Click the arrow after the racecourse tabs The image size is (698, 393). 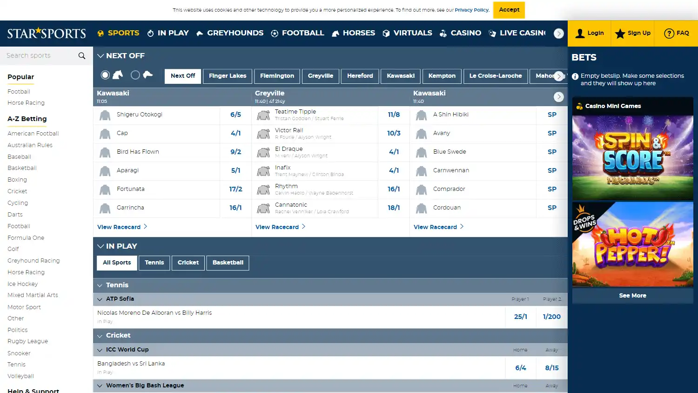tap(559, 76)
